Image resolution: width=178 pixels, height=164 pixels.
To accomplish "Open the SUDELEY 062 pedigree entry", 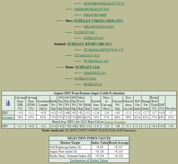I will (85, 32).
